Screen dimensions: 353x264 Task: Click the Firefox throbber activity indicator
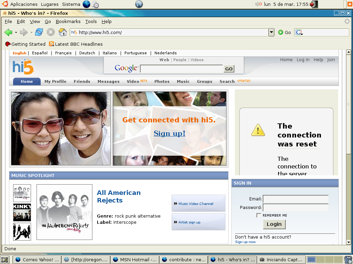pyautogui.click(x=347, y=21)
